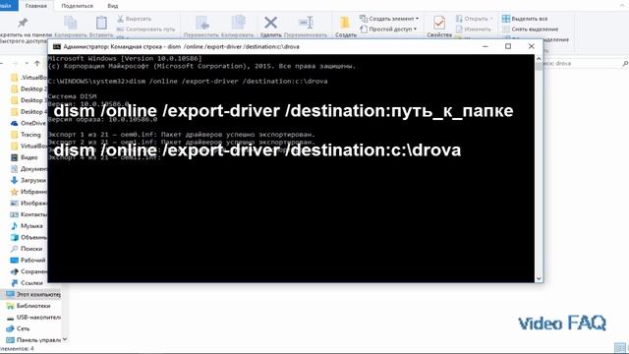Viewport: 629px width, 354px height.
Task: Open Музыка in the sidebar
Action: (27, 226)
